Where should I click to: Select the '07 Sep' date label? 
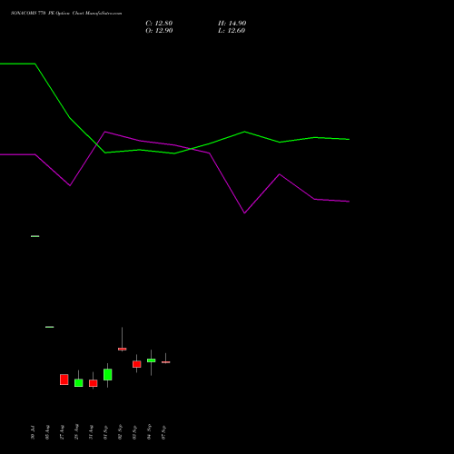pos(163,432)
